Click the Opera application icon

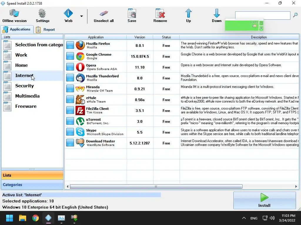[80, 67]
